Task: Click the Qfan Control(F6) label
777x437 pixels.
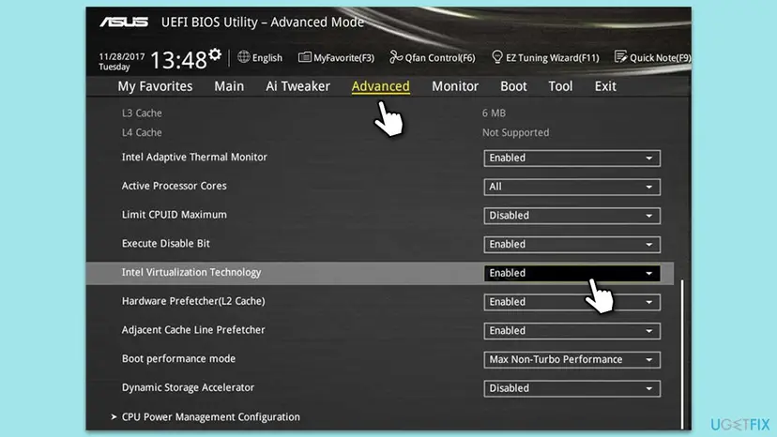Action: point(439,58)
